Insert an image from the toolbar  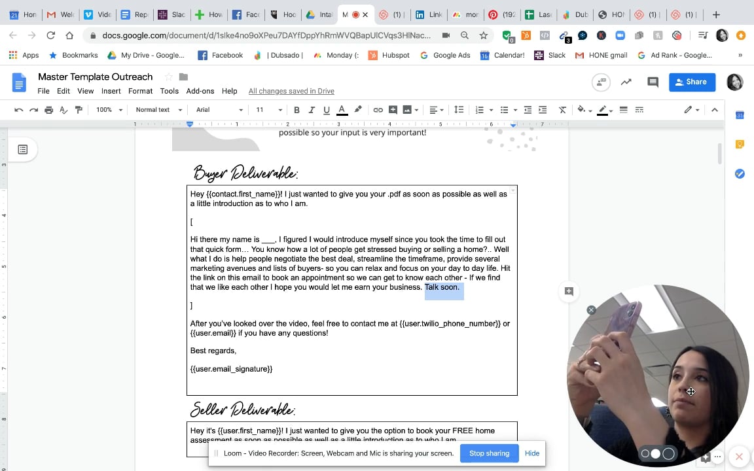tap(407, 110)
